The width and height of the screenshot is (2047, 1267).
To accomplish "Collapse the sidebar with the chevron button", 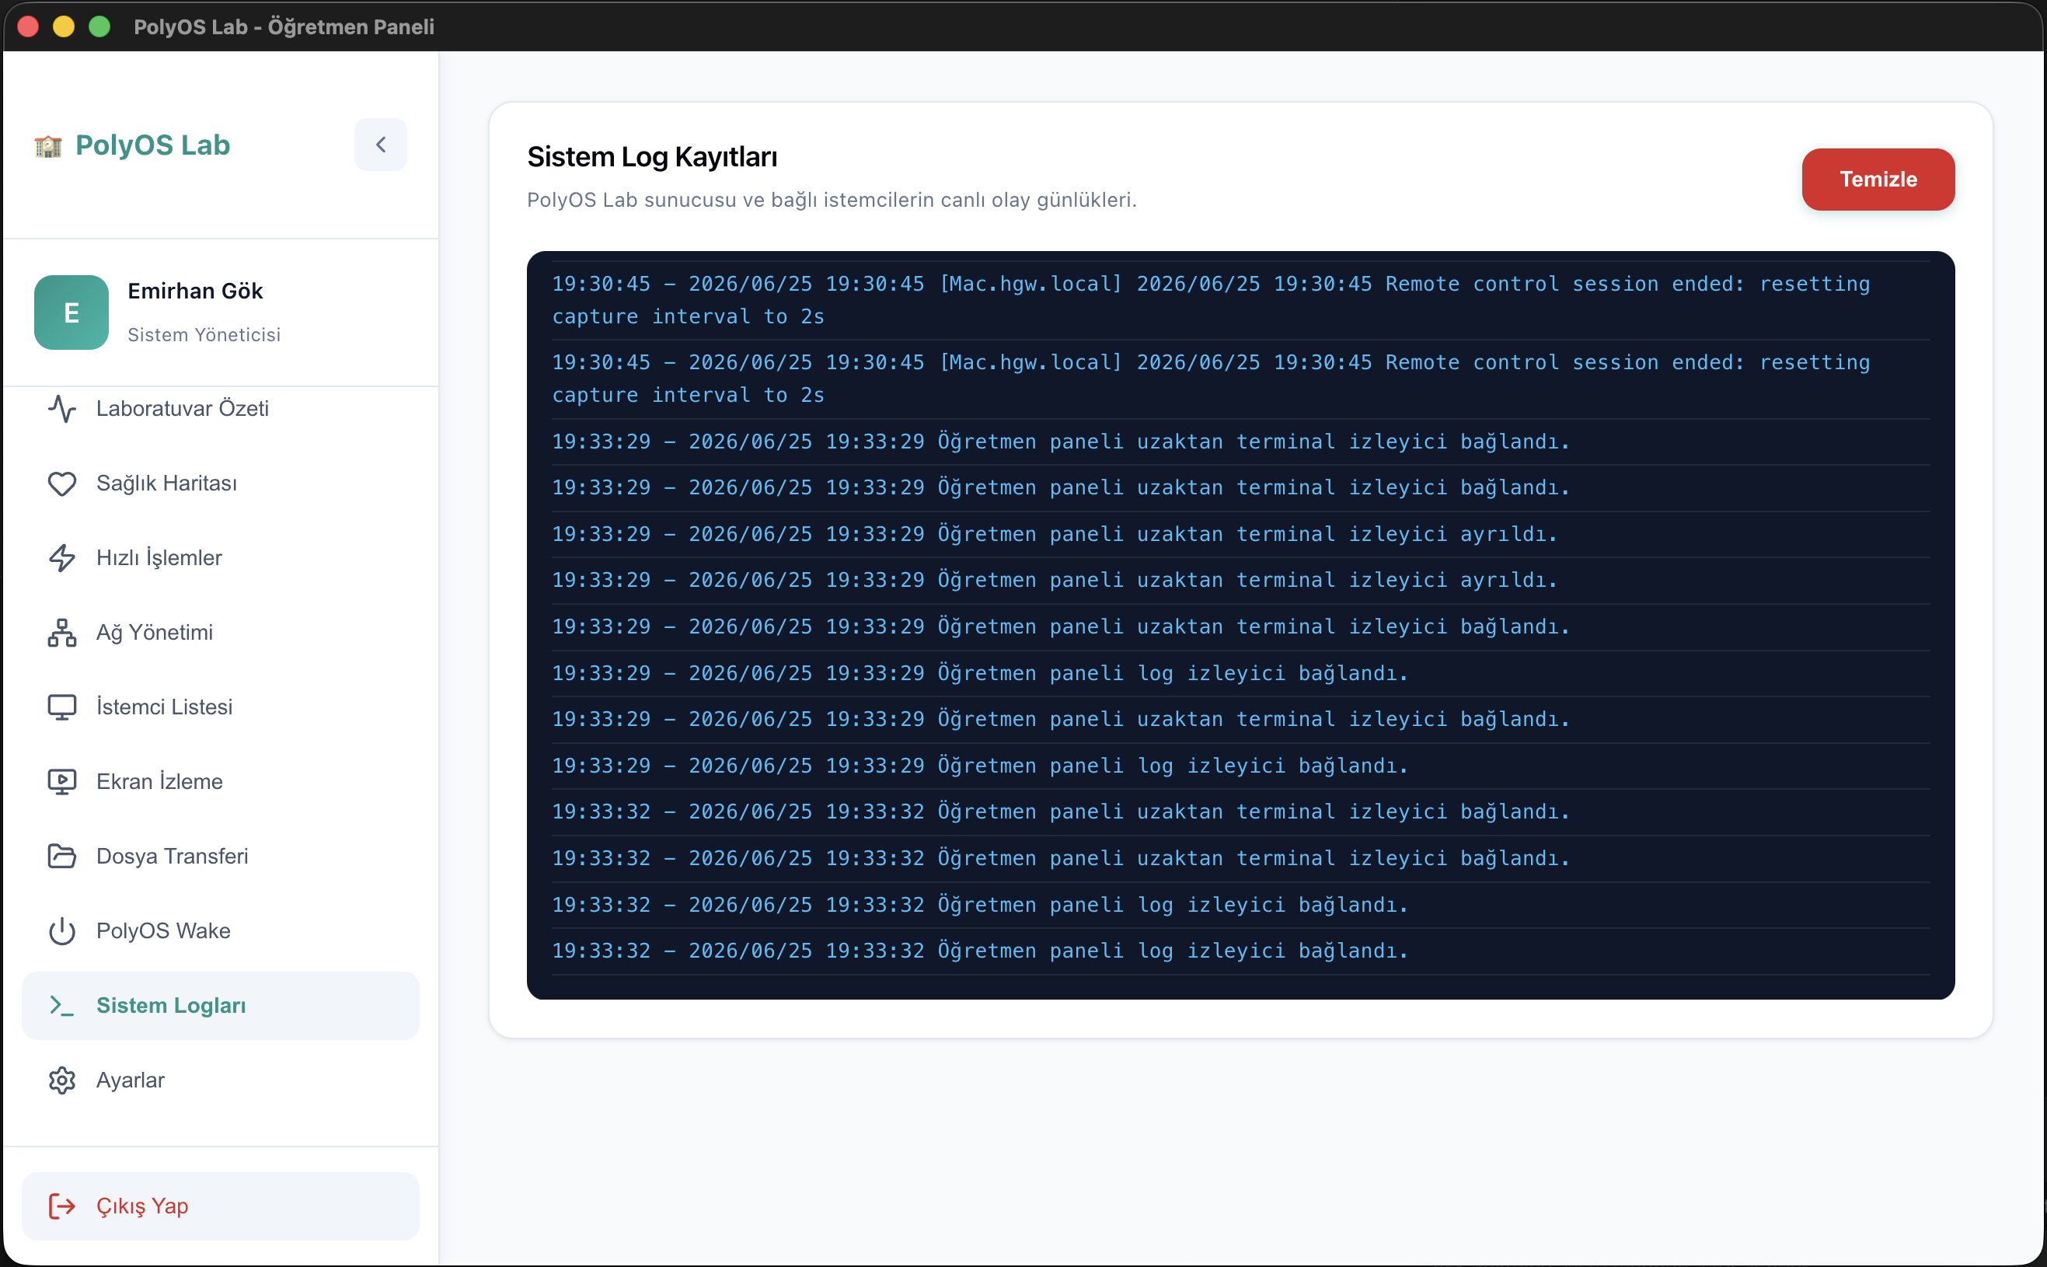I will [x=380, y=145].
